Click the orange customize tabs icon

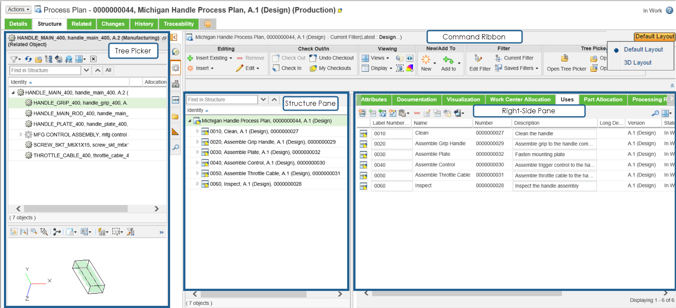[x=208, y=24]
